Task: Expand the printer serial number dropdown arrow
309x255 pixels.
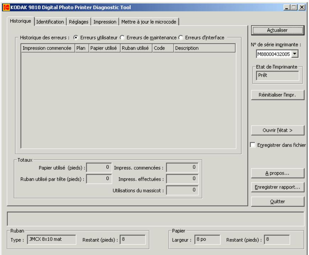Action: tap(294, 54)
